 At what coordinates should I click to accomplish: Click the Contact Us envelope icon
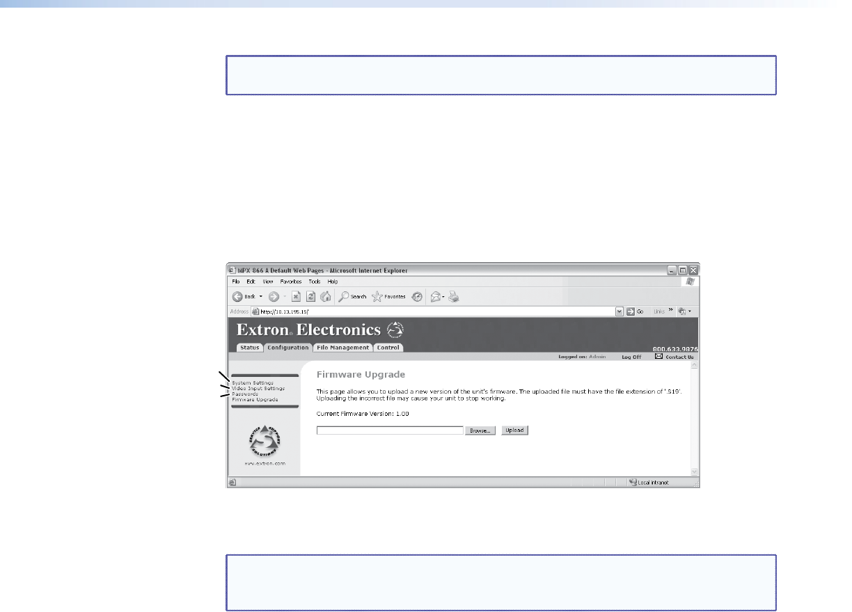click(x=658, y=357)
